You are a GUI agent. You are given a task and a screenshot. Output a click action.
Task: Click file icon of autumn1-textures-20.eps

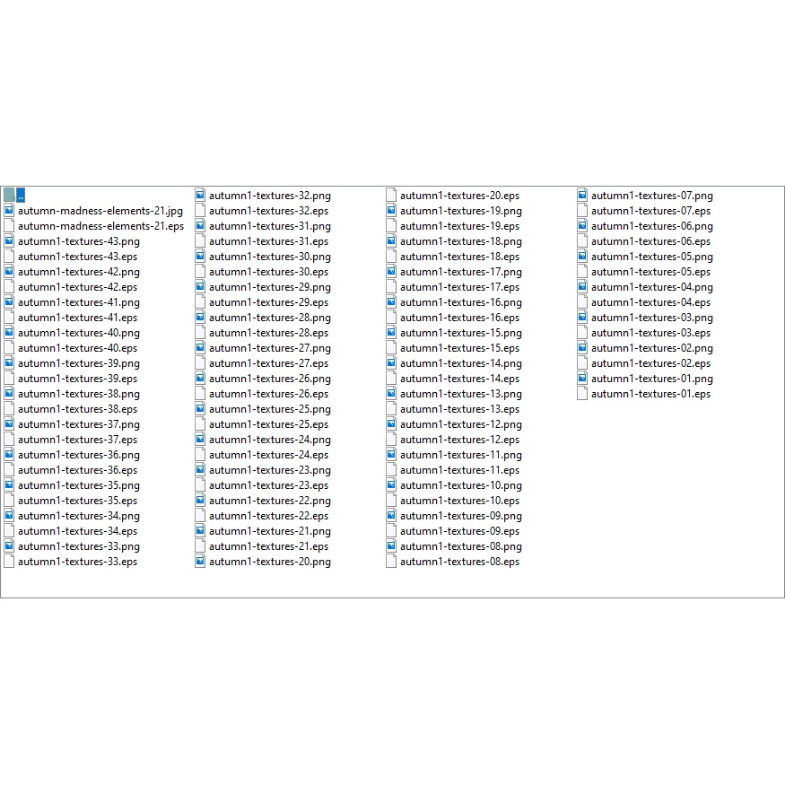tap(391, 196)
